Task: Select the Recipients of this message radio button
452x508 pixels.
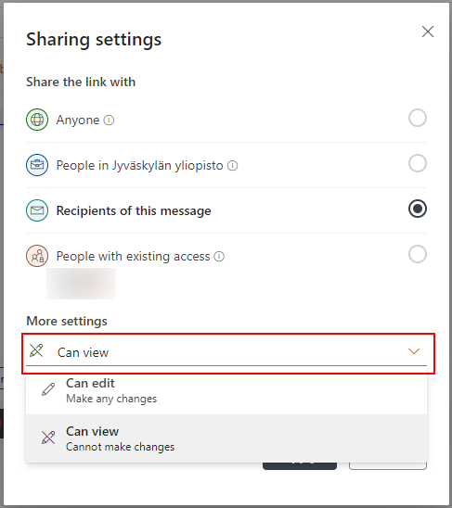Action: 418,209
